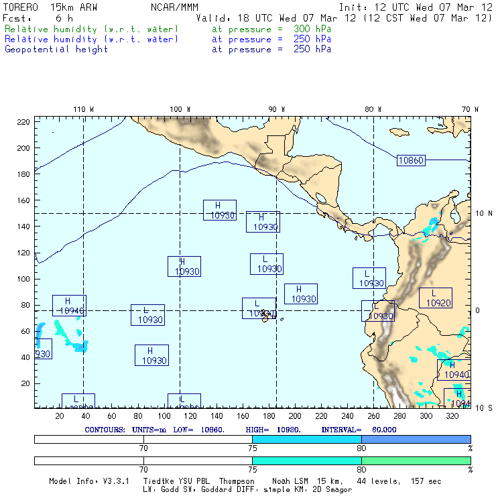Click Lake Nicaragua on the map

click(x=321, y=198)
